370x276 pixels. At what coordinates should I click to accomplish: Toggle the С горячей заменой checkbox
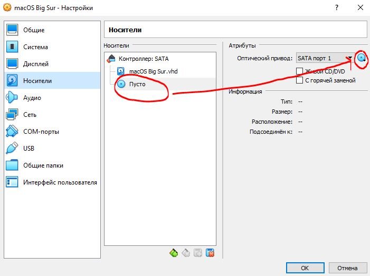pyautogui.click(x=299, y=80)
